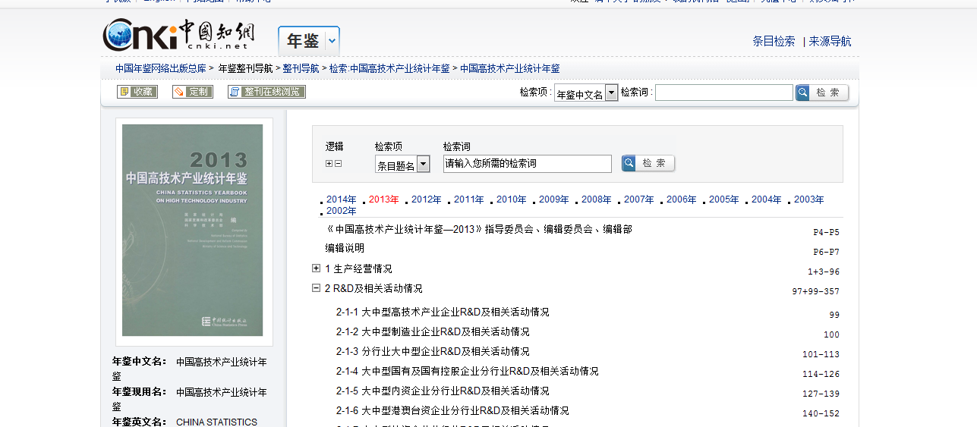Screen dimensions: 977x427
Task: Open 中国年鉴网络出版总库 breadcrumb link
Action: pyautogui.click(x=161, y=68)
